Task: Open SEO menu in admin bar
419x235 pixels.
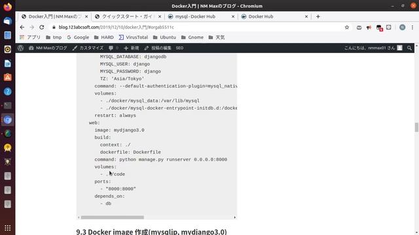Action: [179, 48]
